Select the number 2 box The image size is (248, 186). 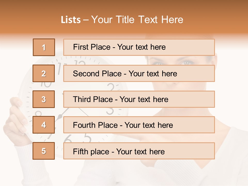pyautogui.click(x=44, y=73)
